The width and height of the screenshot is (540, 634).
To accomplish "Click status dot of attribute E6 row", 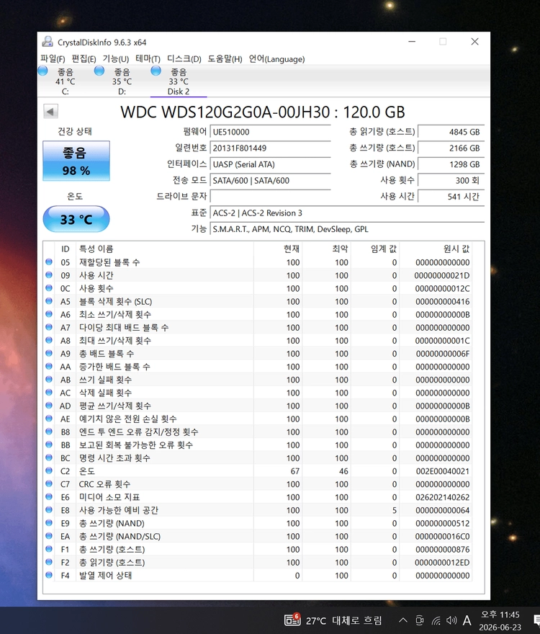I will click(49, 497).
